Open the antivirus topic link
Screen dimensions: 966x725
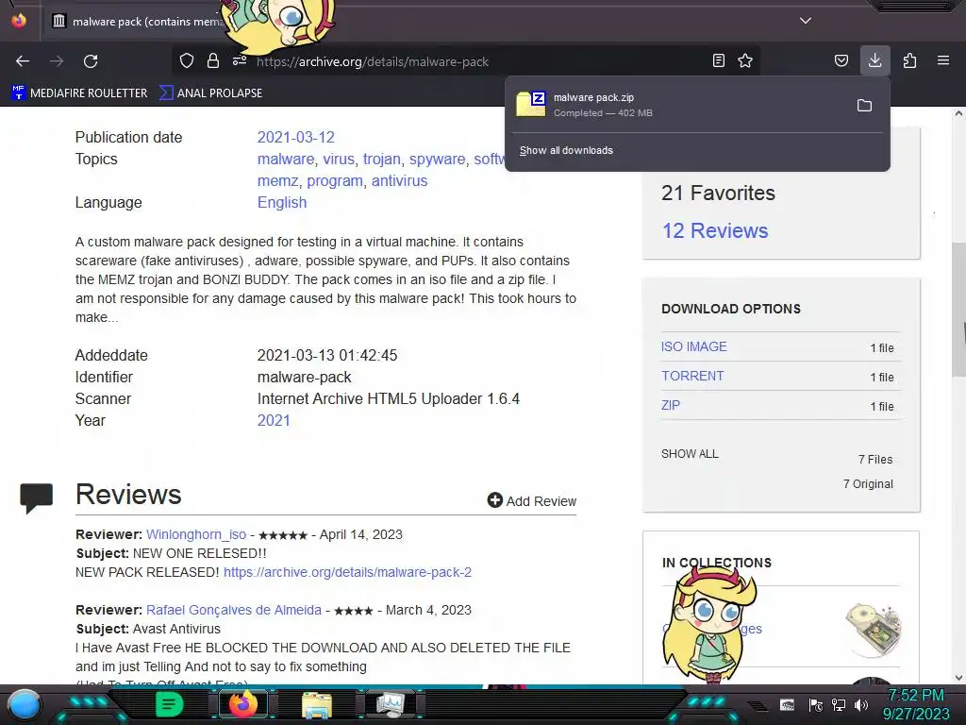coord(399,180)
